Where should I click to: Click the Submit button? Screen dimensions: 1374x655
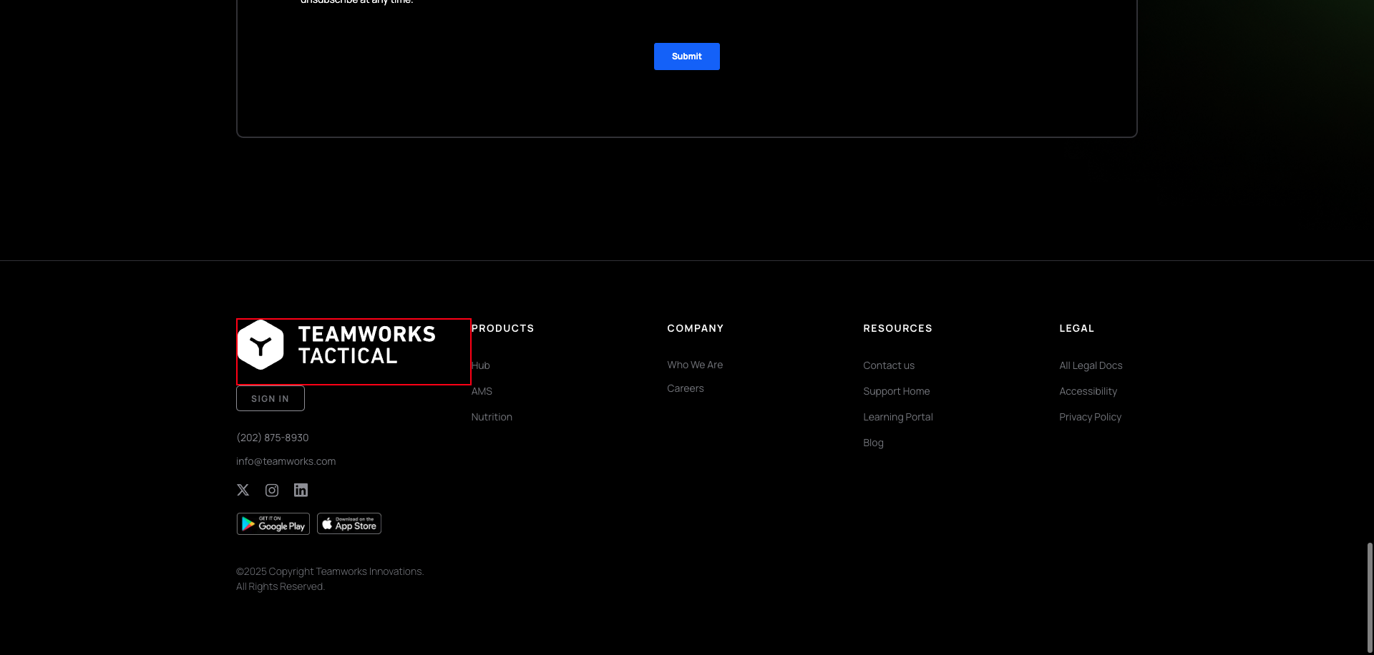click(x=686, y=56)
